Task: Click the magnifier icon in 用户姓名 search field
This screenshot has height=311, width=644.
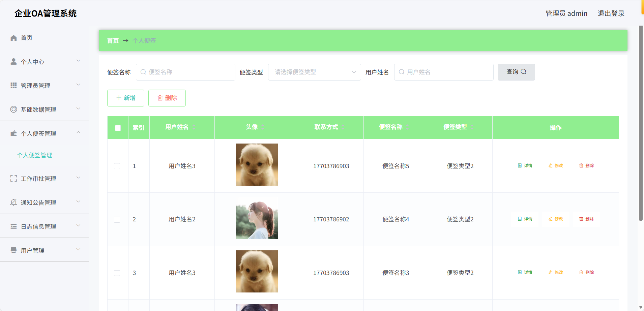Action: click(x=402, y=72)
